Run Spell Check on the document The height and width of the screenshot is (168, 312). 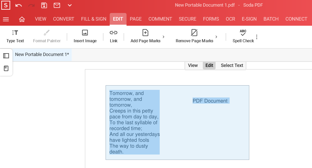coord(243,37)
